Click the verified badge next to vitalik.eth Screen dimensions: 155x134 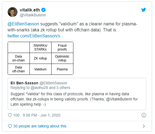(x=43, y=10)
